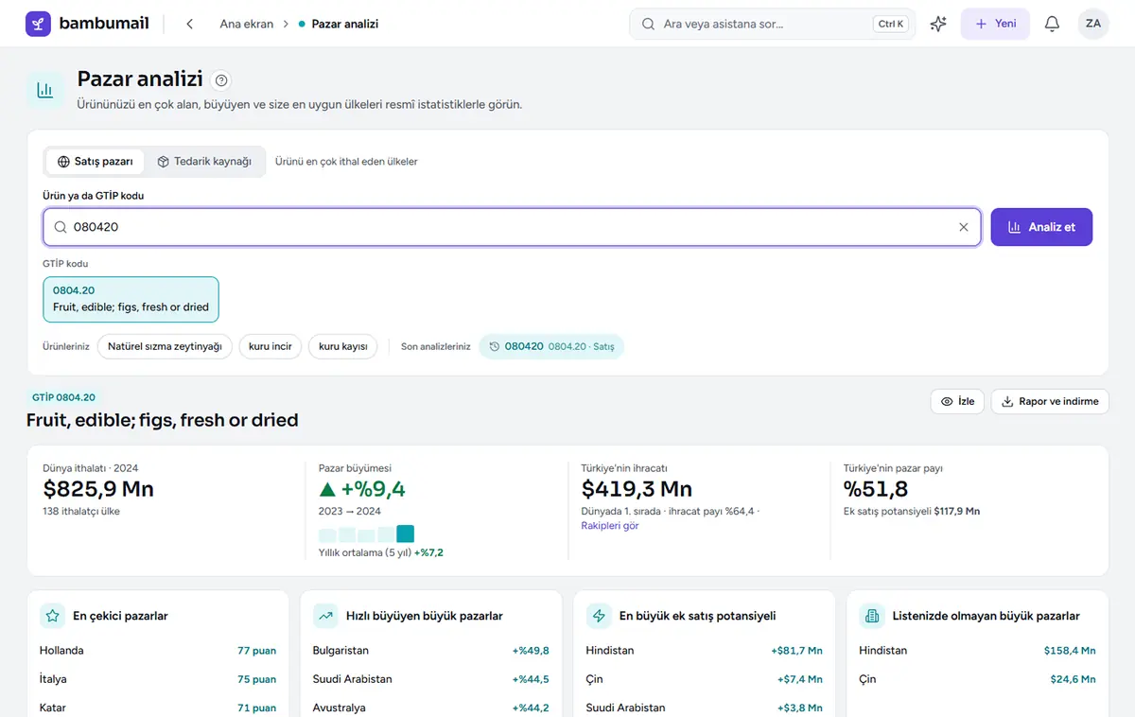The width and height of the screenshot is (1135, 717).
Task: Select İtalya row, 75 puan
Action: click(158, 679)
